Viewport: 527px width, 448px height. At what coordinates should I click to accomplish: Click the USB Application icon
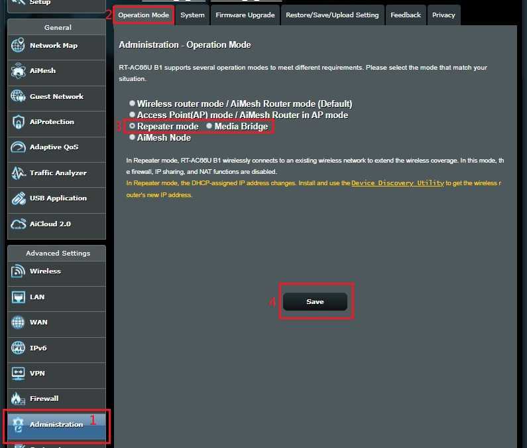(18, 198)
